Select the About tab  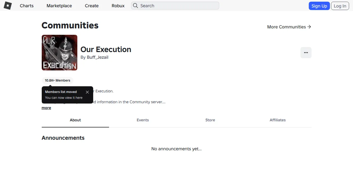pyautogui.click(x=75, y=120)
